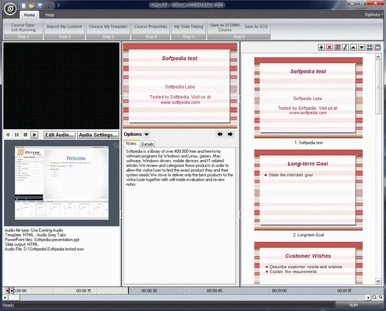Select the Customer Wishes slide thumbnail
The height and width of the screenshot is (311, 386).
tap(308, 263)
